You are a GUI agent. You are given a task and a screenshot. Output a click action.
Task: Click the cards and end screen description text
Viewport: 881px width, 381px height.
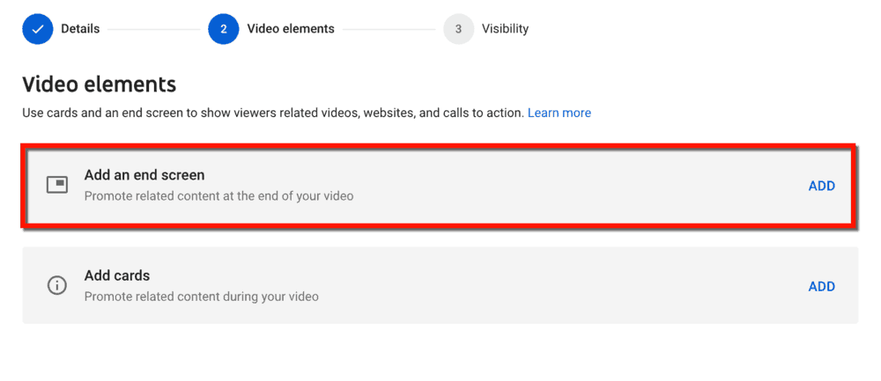(x=272, y=113)
